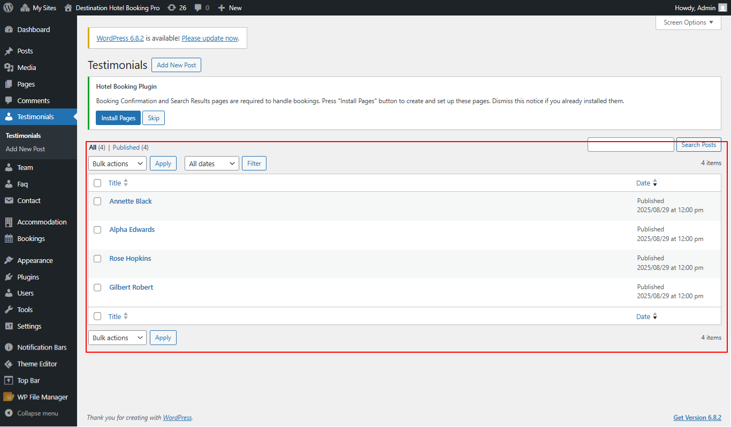Open Appearance menu in sidebar
The height and width of the screenshot is (427, 731).
(x=39, y=260)
